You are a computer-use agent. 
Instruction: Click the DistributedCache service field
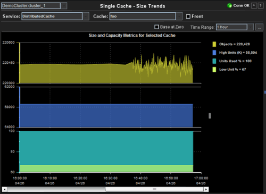[52, 16]
